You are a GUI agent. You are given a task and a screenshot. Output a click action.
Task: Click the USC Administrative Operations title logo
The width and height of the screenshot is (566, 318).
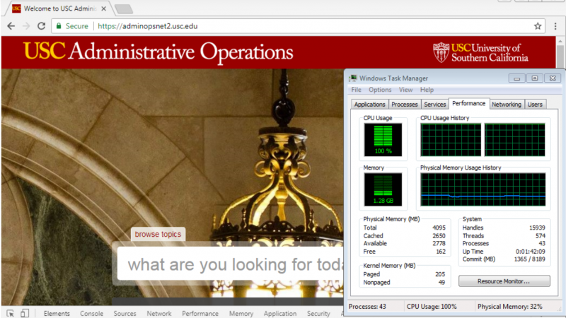point(158,52)
